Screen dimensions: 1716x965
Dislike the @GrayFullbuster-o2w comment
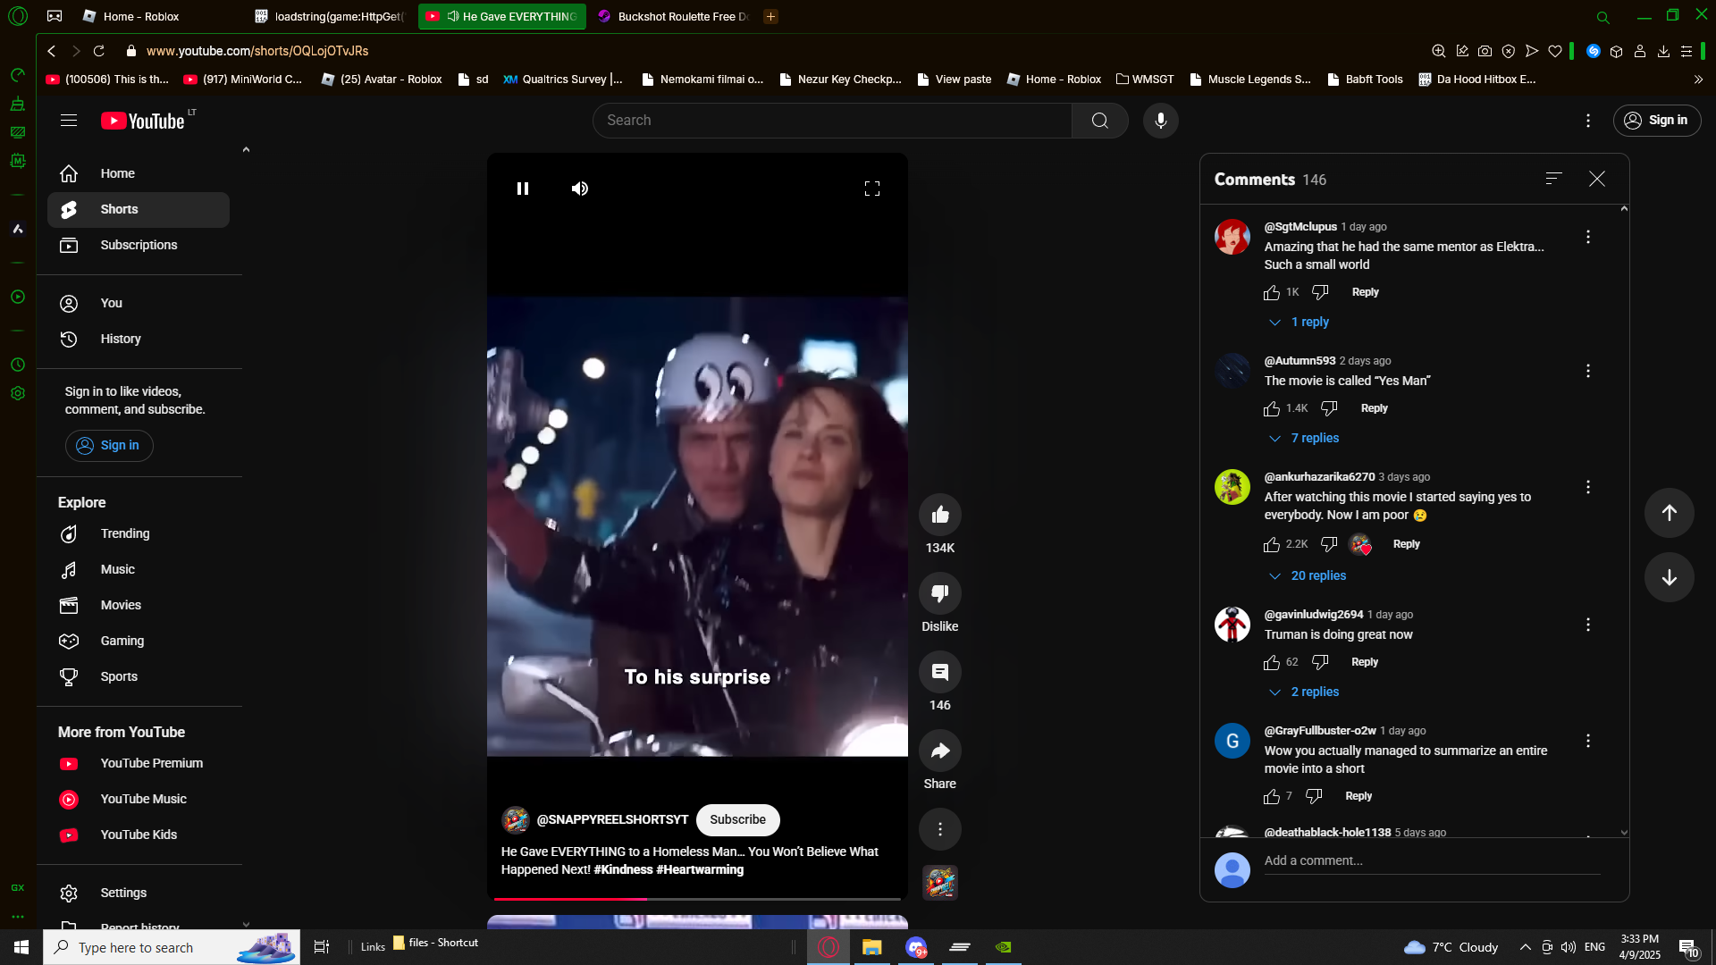click(1314, 797)
